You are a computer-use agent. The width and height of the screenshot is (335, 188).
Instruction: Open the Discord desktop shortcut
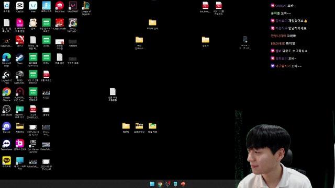(7, 127)
